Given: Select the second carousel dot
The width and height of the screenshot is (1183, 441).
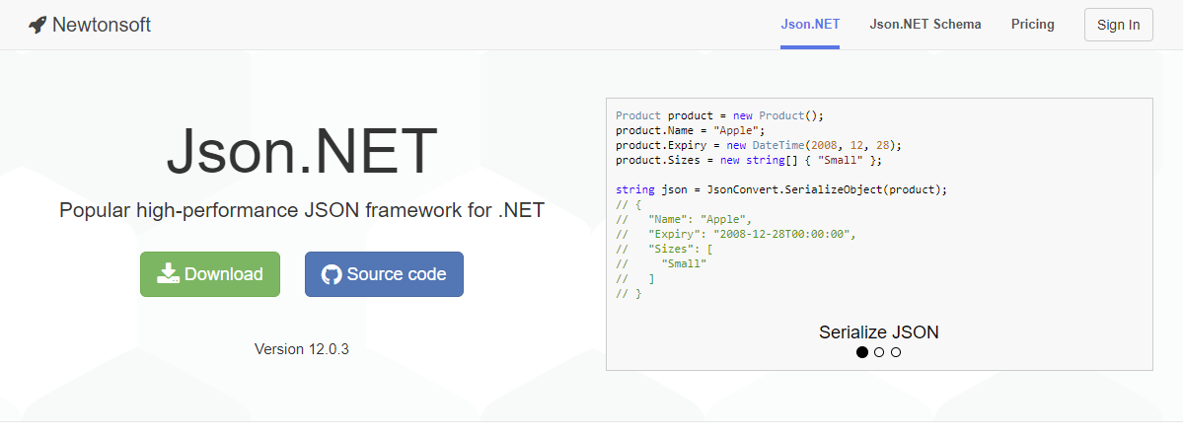Looking at the screenshot, I should click(x=879, y=352).
